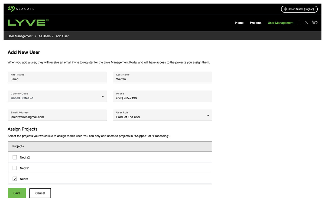Expand the User Role dropdown
The width and height of the screenshot is (325, 205).
[x=163, y=115]
